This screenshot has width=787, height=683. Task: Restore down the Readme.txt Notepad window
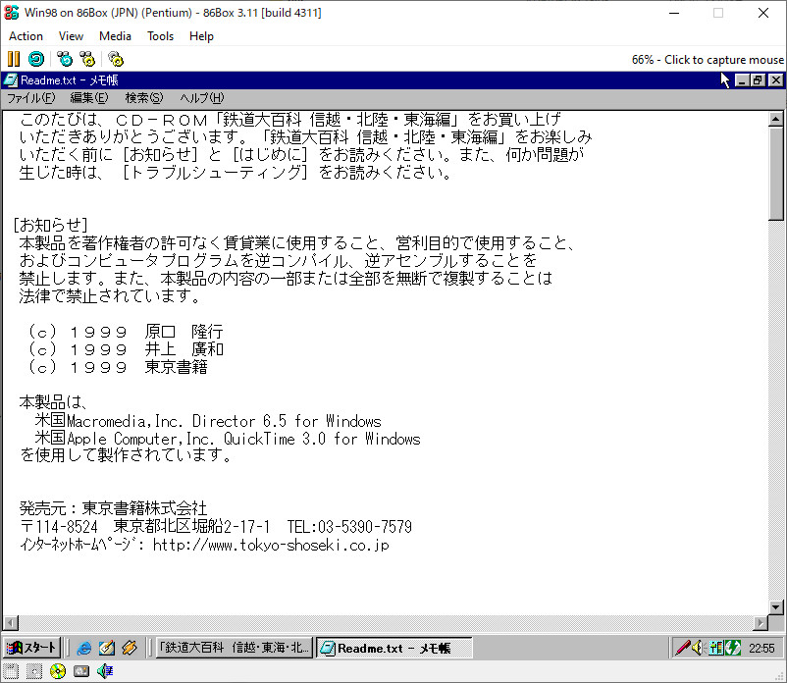(x=758, y=80)
